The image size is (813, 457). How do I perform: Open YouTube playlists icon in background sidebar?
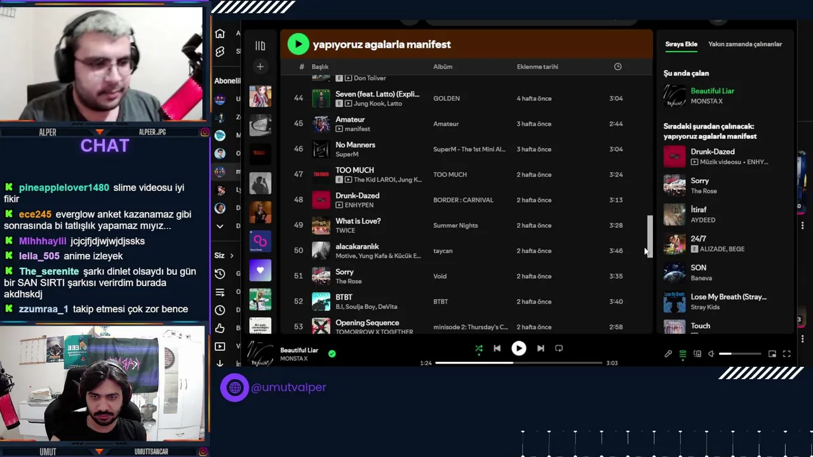pyautogui.click(x=220, y=292)
